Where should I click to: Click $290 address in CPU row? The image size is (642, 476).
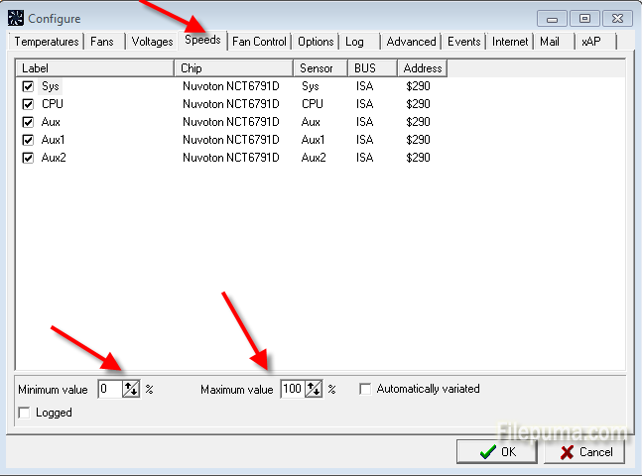[x=418, y=104]
